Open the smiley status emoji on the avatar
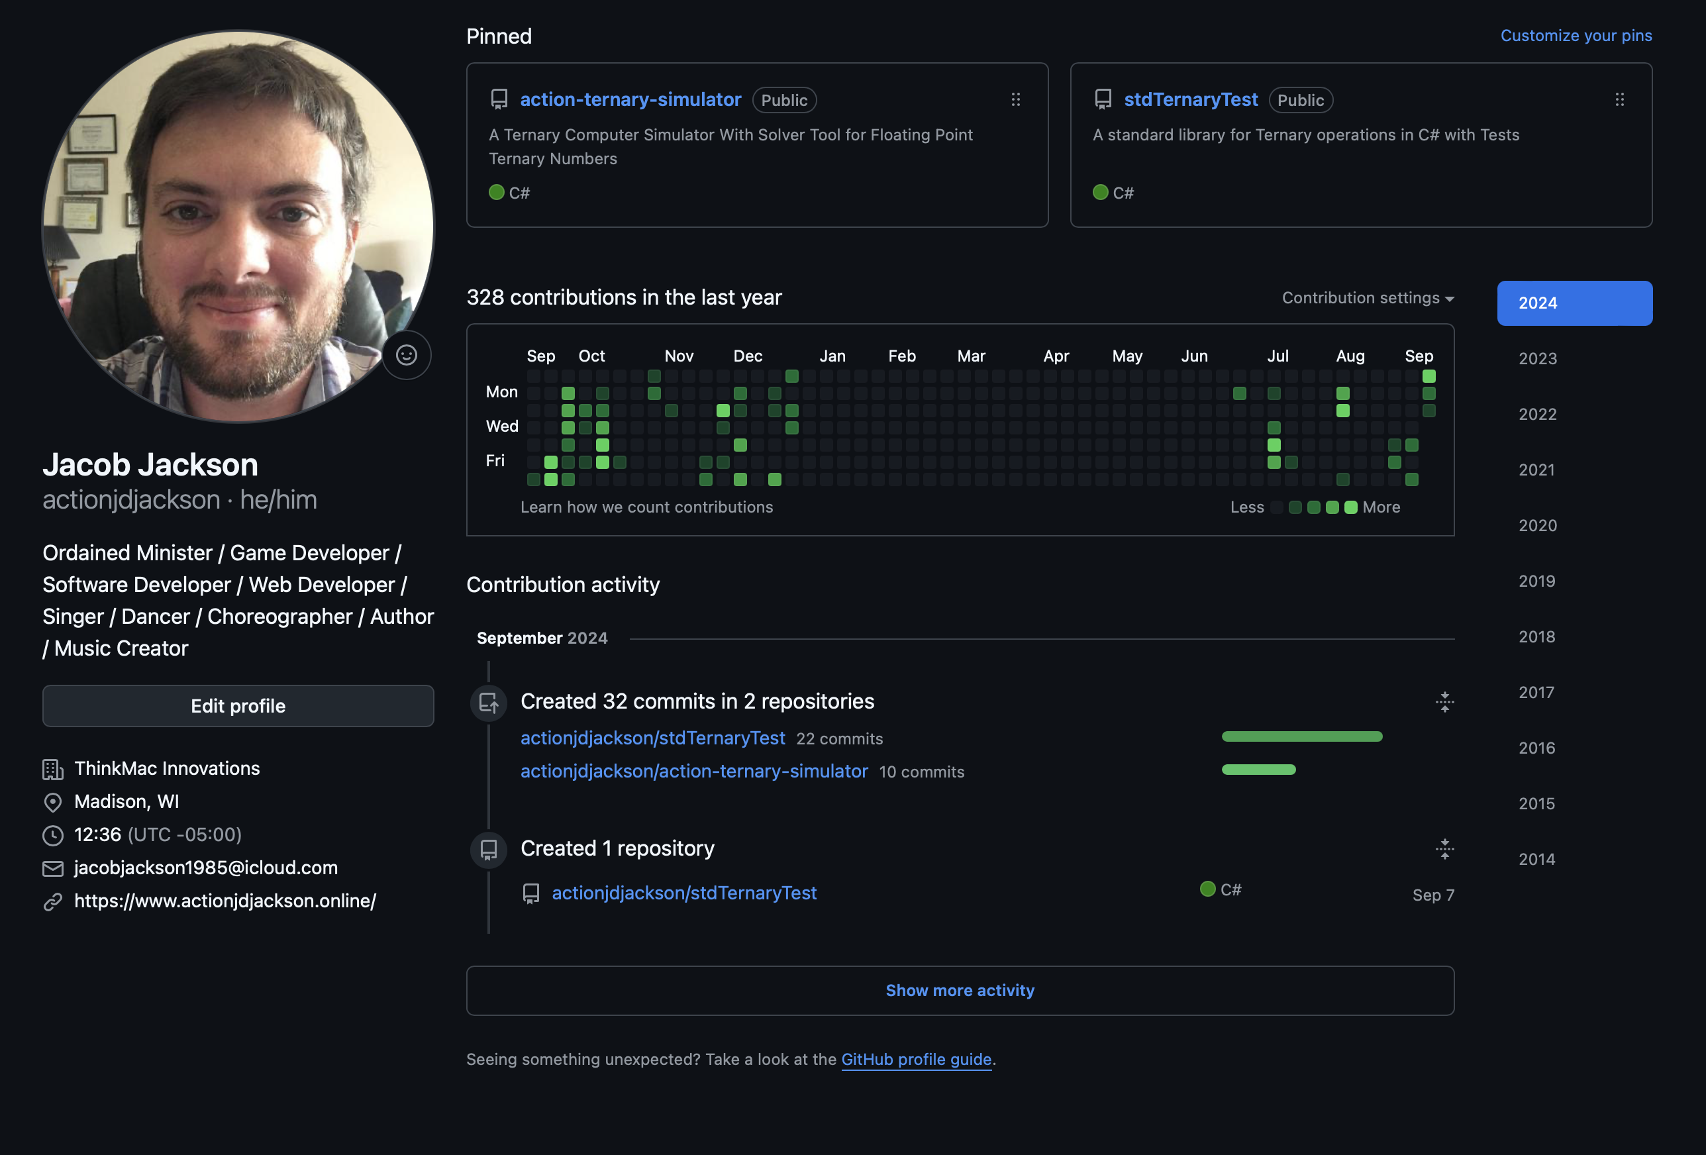This screenshot has height=1155, width=1706. 407,355
